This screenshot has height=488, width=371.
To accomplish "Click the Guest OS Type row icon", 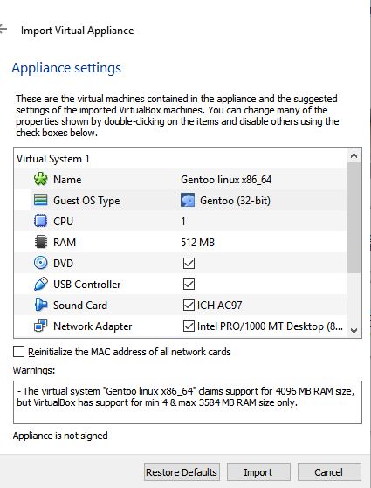I will [40, 200].
